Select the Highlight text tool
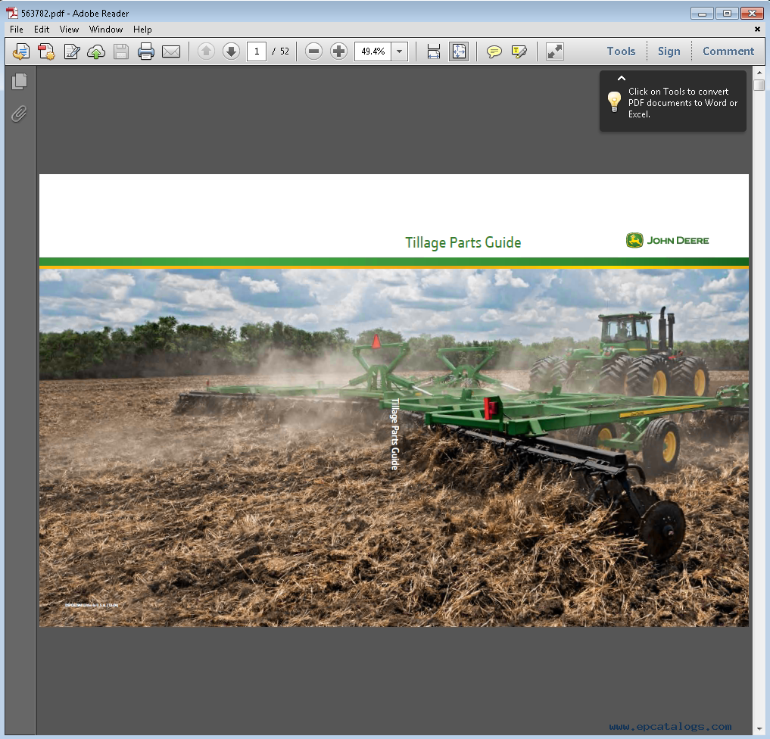Screen dimensions: 770x739 (519, 51)
